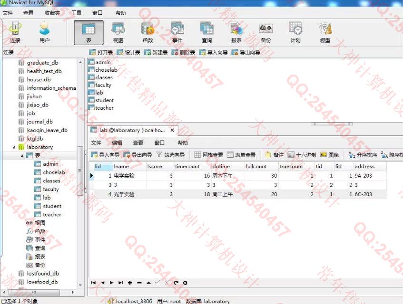Open the 工具 menu
Image resolution: width=403 pixels, height=304 pixels.
[x=76, y=13]
